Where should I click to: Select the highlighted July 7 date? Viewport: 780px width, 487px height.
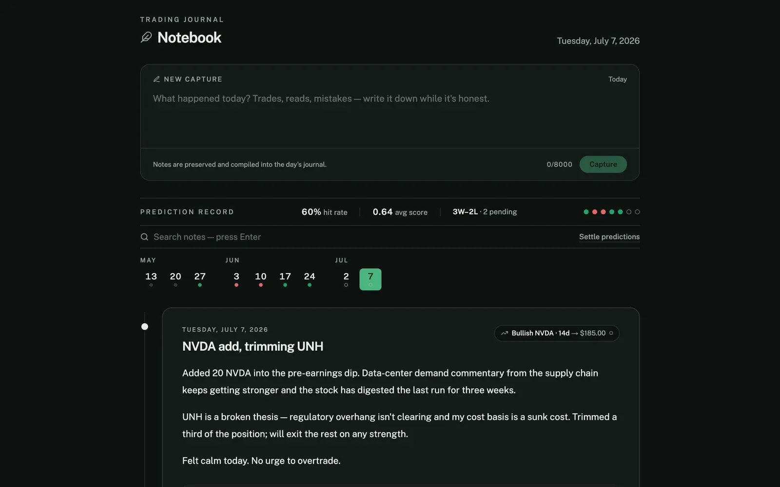[x=370, y=279]
